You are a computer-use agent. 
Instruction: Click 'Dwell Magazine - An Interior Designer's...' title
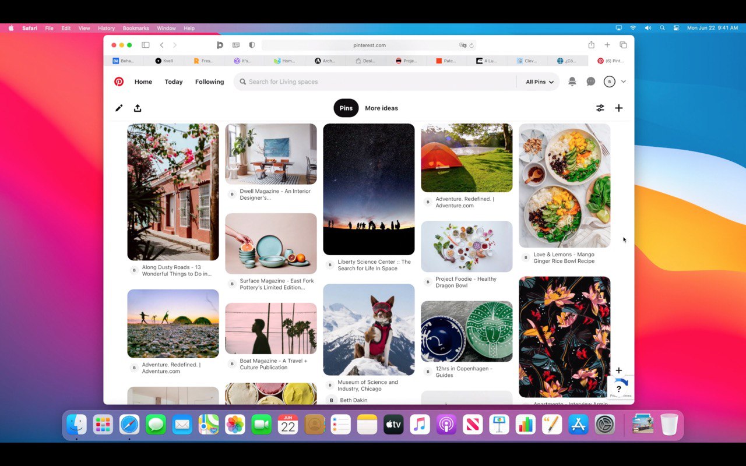(275, 195)
